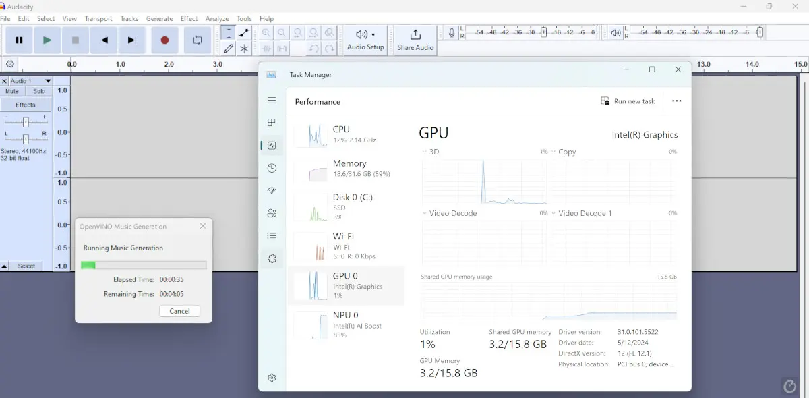Image resolution: width=809 pixels, height=398 pixels.
Task: Select the Envelope tool
Action: point(244,33)
